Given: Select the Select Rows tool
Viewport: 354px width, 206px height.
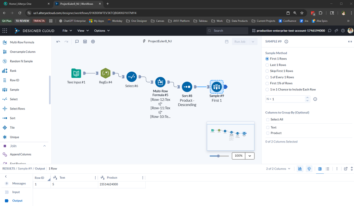Looking at the screenshot, I should 17,108.
